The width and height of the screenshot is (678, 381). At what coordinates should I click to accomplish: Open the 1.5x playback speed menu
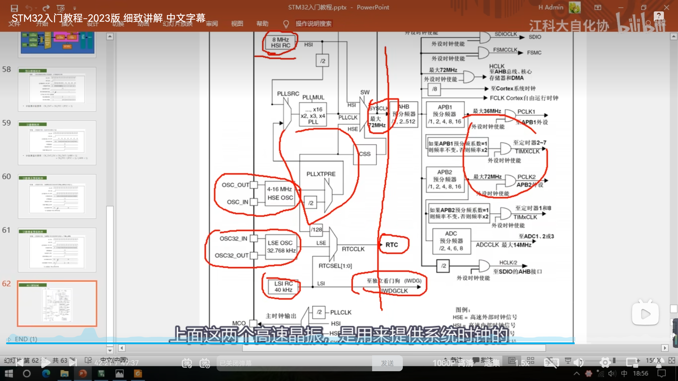pos(522,363)
